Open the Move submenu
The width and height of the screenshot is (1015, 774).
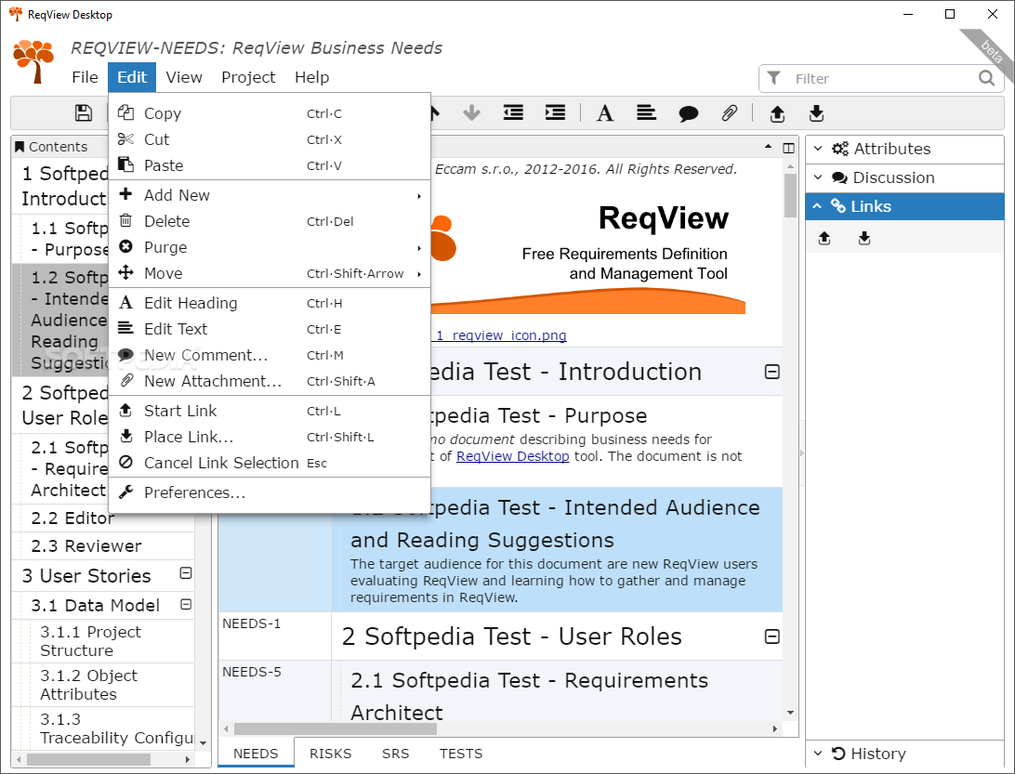point(270,273)
